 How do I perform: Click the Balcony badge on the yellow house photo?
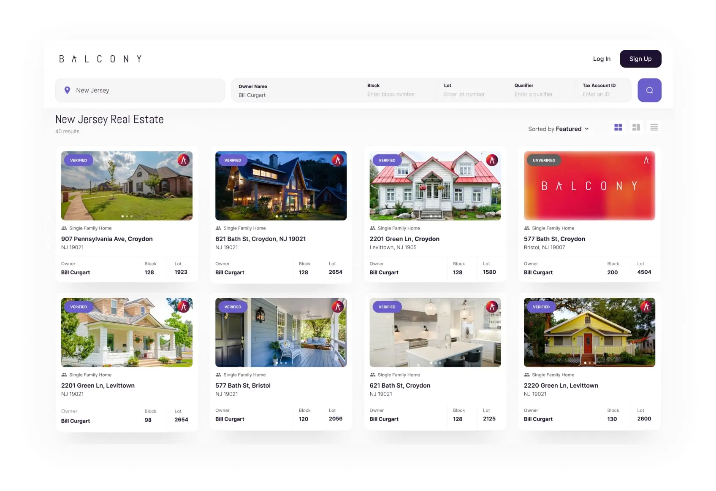(646, 307)
